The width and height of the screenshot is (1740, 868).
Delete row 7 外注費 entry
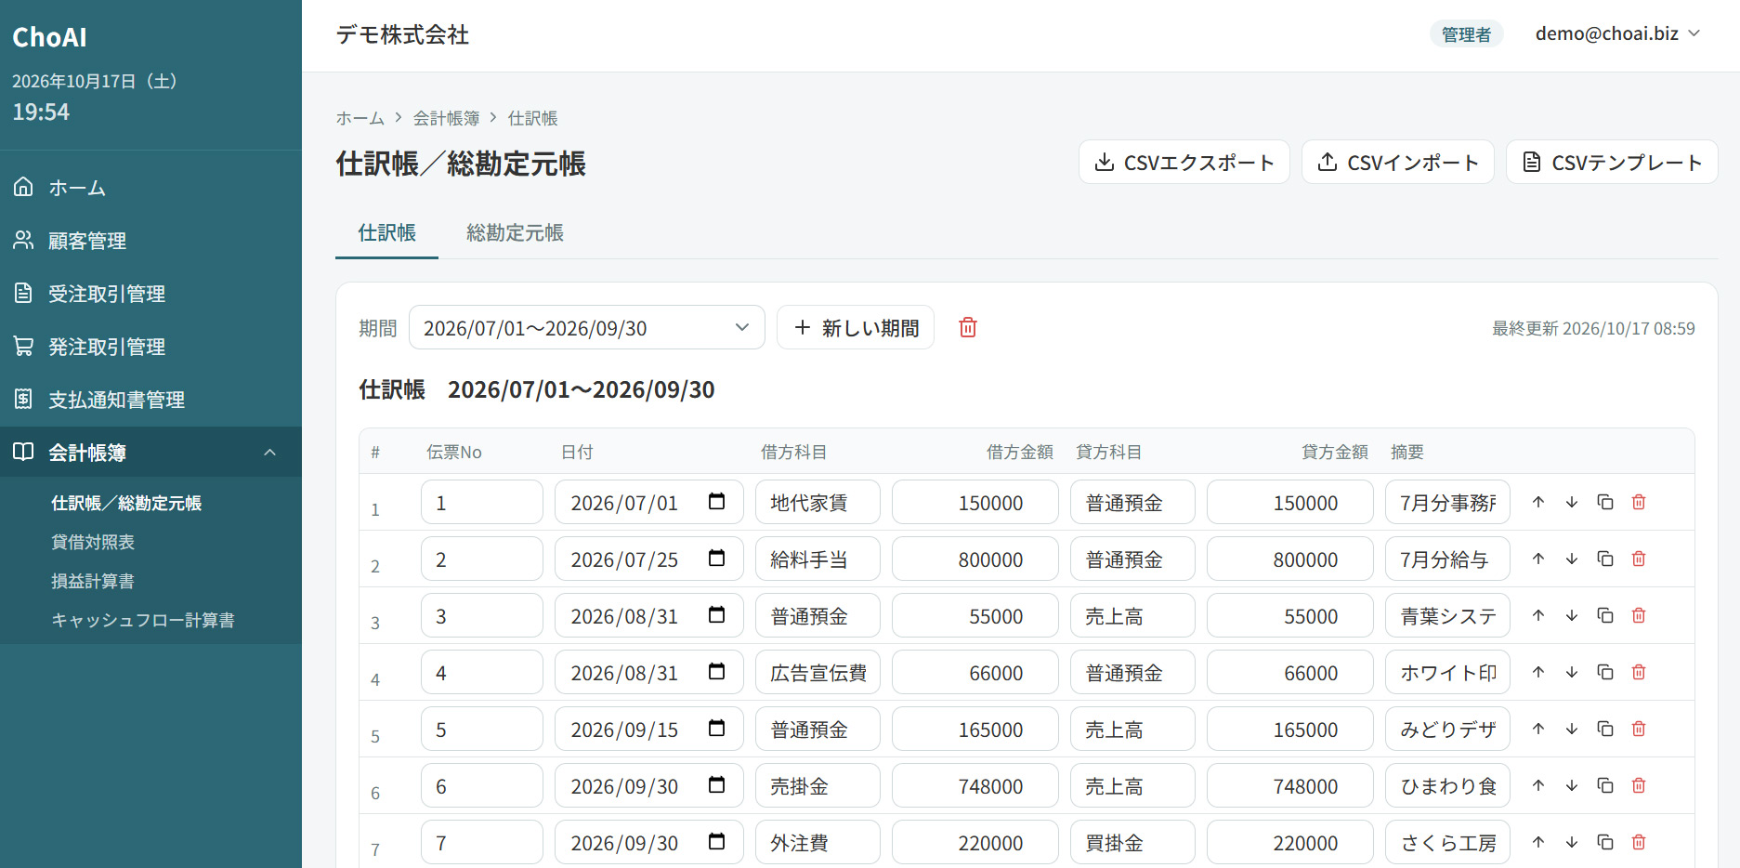[1639, 842]
